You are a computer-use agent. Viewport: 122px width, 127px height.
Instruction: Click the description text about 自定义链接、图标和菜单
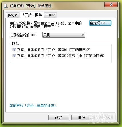[x=45, y=25]
